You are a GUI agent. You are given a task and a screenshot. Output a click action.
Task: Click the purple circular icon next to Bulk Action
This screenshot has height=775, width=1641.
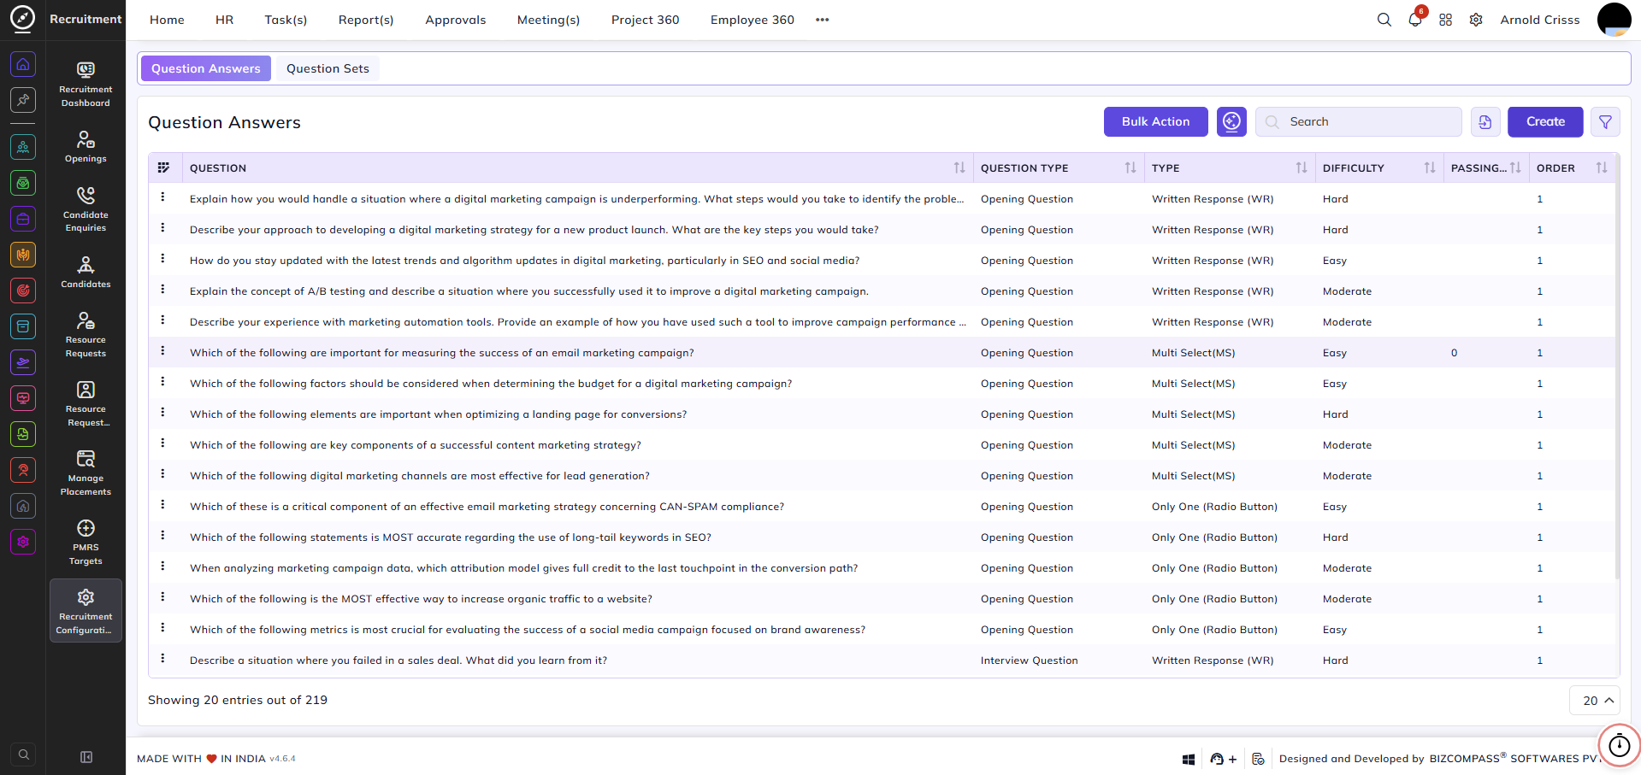tap(1231, 122)
